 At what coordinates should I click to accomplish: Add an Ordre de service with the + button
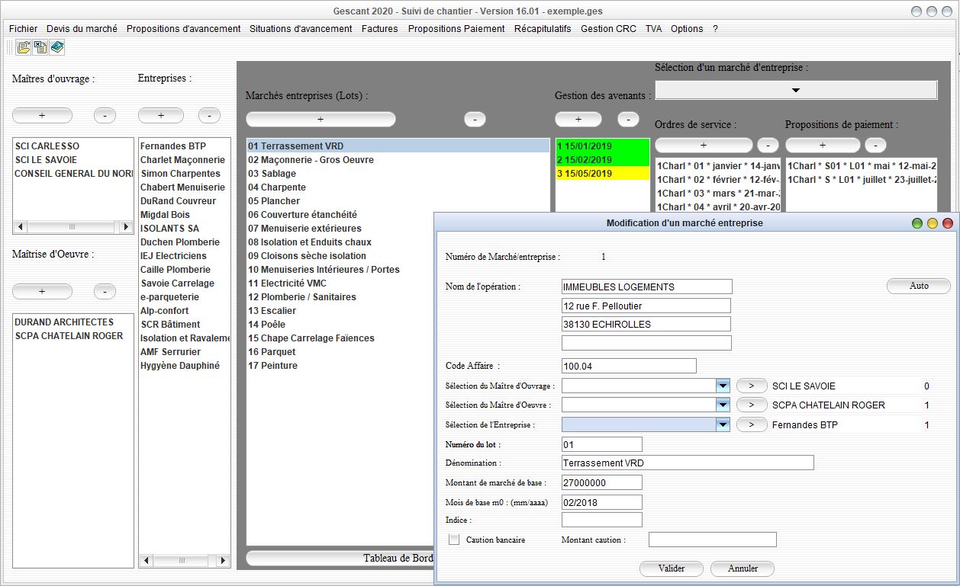pyautogui.click(x=704, y=144)
